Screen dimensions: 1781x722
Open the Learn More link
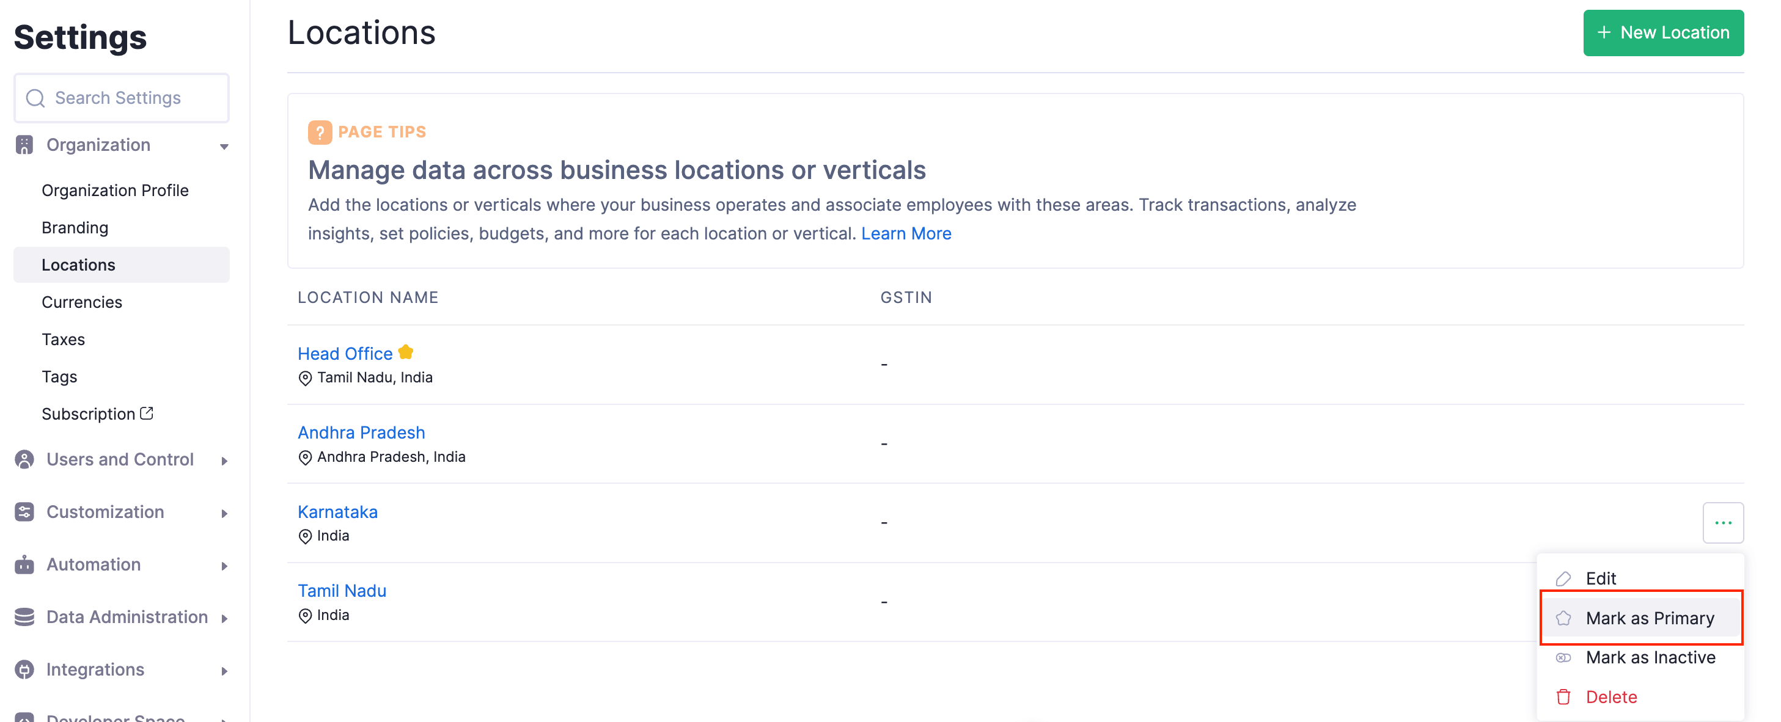906,233
